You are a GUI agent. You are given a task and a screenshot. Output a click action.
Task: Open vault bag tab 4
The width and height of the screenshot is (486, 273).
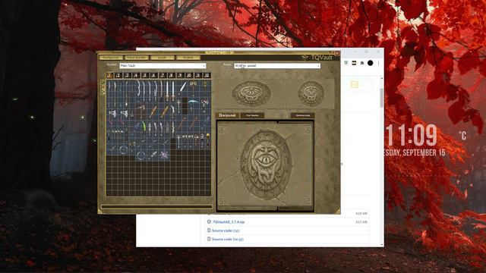click(x=136, y=75)
